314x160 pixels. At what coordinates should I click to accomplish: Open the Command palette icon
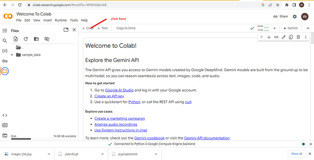click(5, 125)
